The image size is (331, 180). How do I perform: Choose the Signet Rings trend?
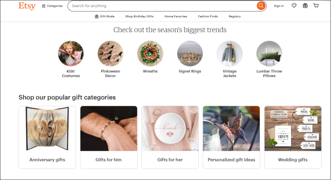click(x=190, y=53)
